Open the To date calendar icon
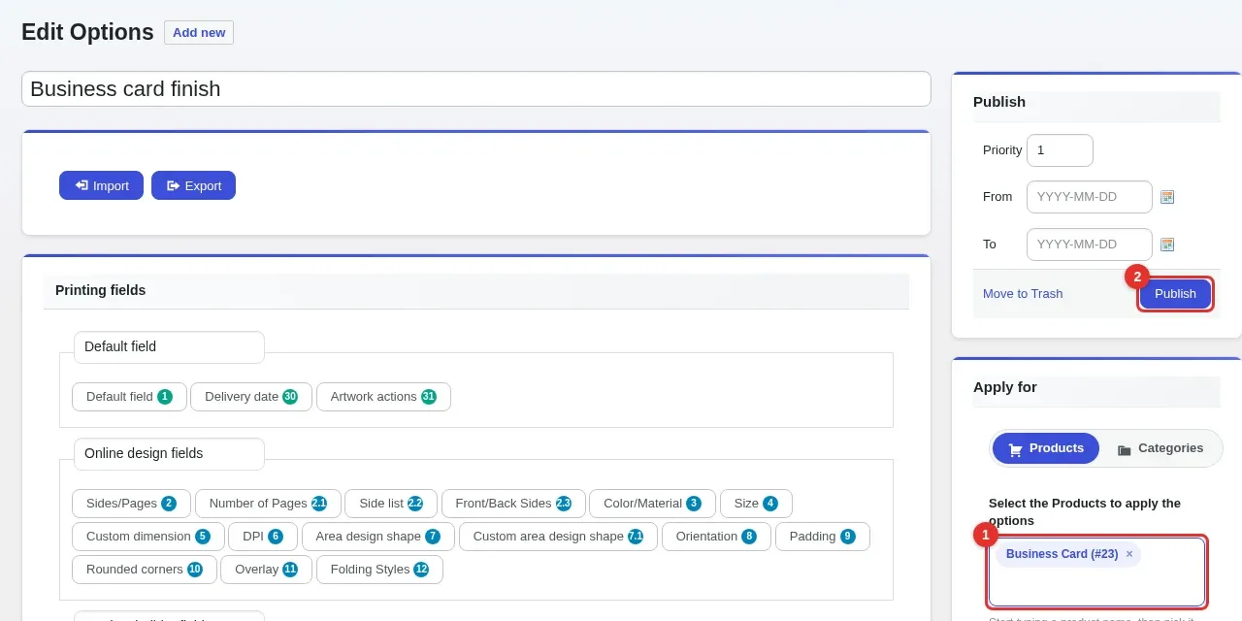The width and height of the screenshot is (1242, 621). tap(1167, 245)
